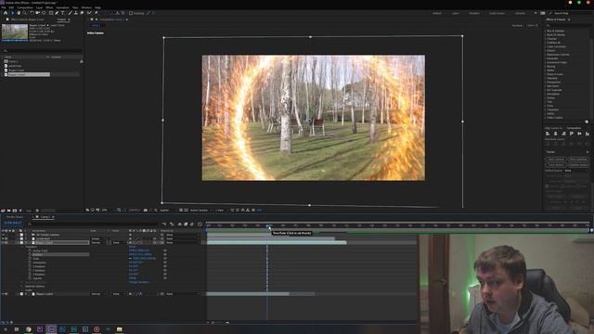
Task: Open the Motion Source dropdown in Tracker
Action: 576,171
